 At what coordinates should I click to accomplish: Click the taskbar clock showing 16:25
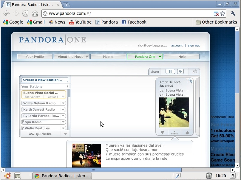click(x=221, y=176)
